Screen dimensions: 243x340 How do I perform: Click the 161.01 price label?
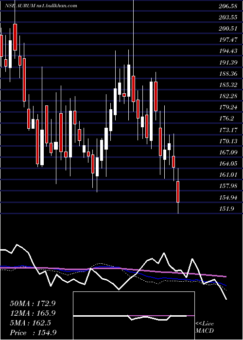coord(228,175)
